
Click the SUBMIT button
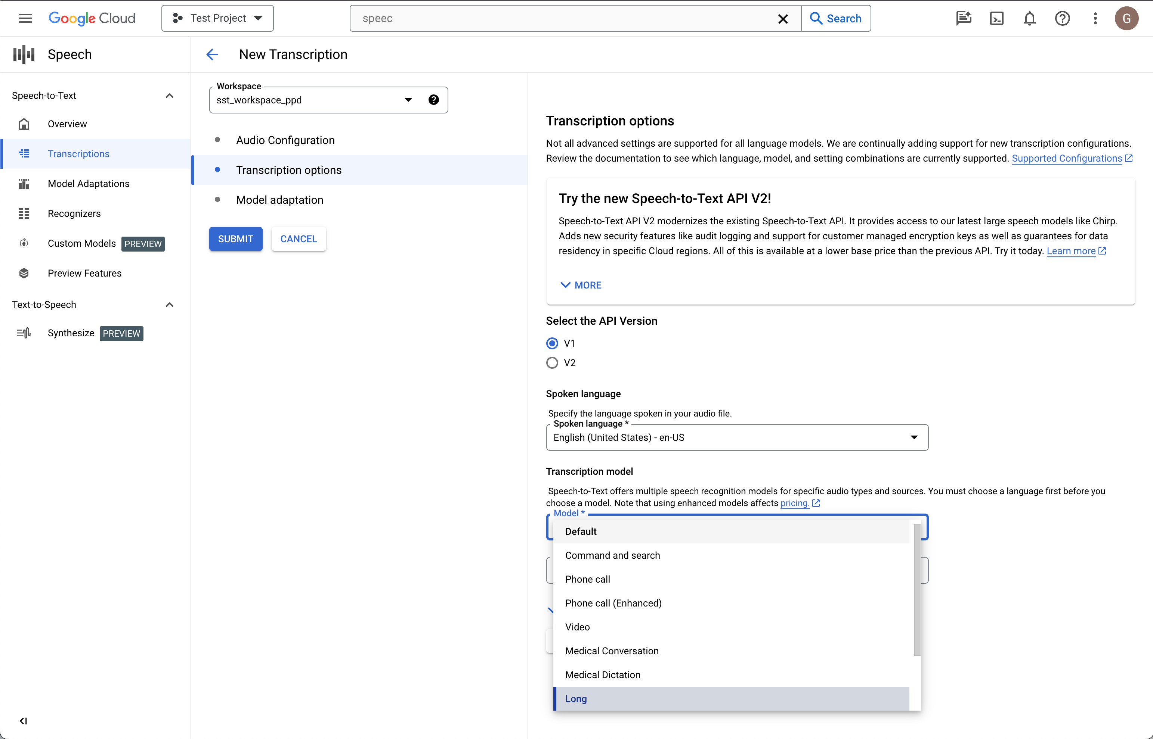click(x=235, y=238)
